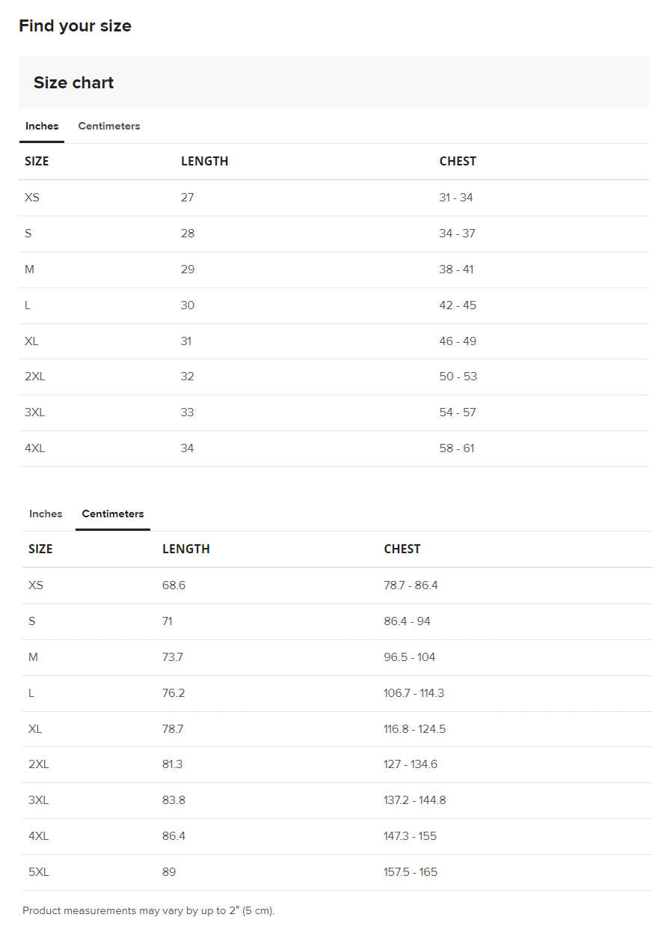Select the Inches tab above the first table
The image size is (661, 944).
[42, 126]
